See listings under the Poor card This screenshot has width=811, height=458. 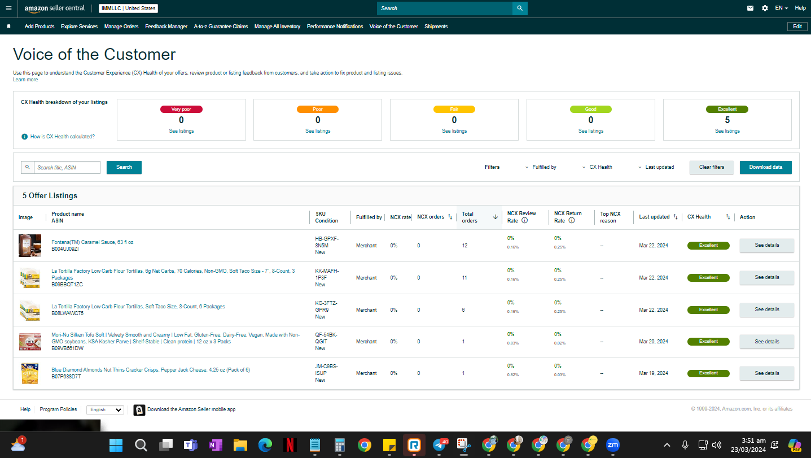click(318, 131)
